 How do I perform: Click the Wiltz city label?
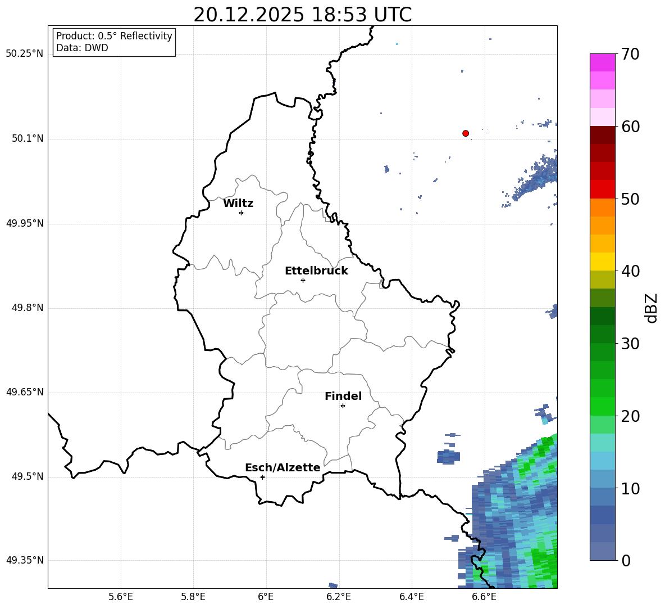(238, 204)
